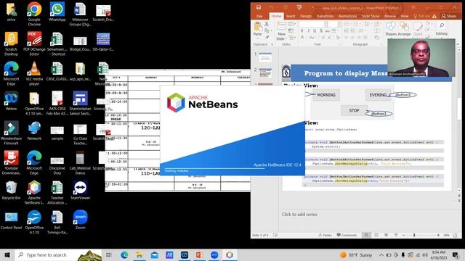Toggle the Notes pane in PowerPoint status bar

[x=325, y=235]
